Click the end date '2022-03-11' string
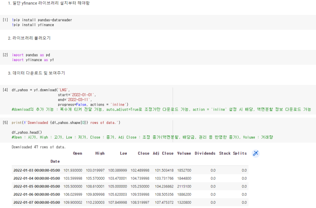 [78, 100]
